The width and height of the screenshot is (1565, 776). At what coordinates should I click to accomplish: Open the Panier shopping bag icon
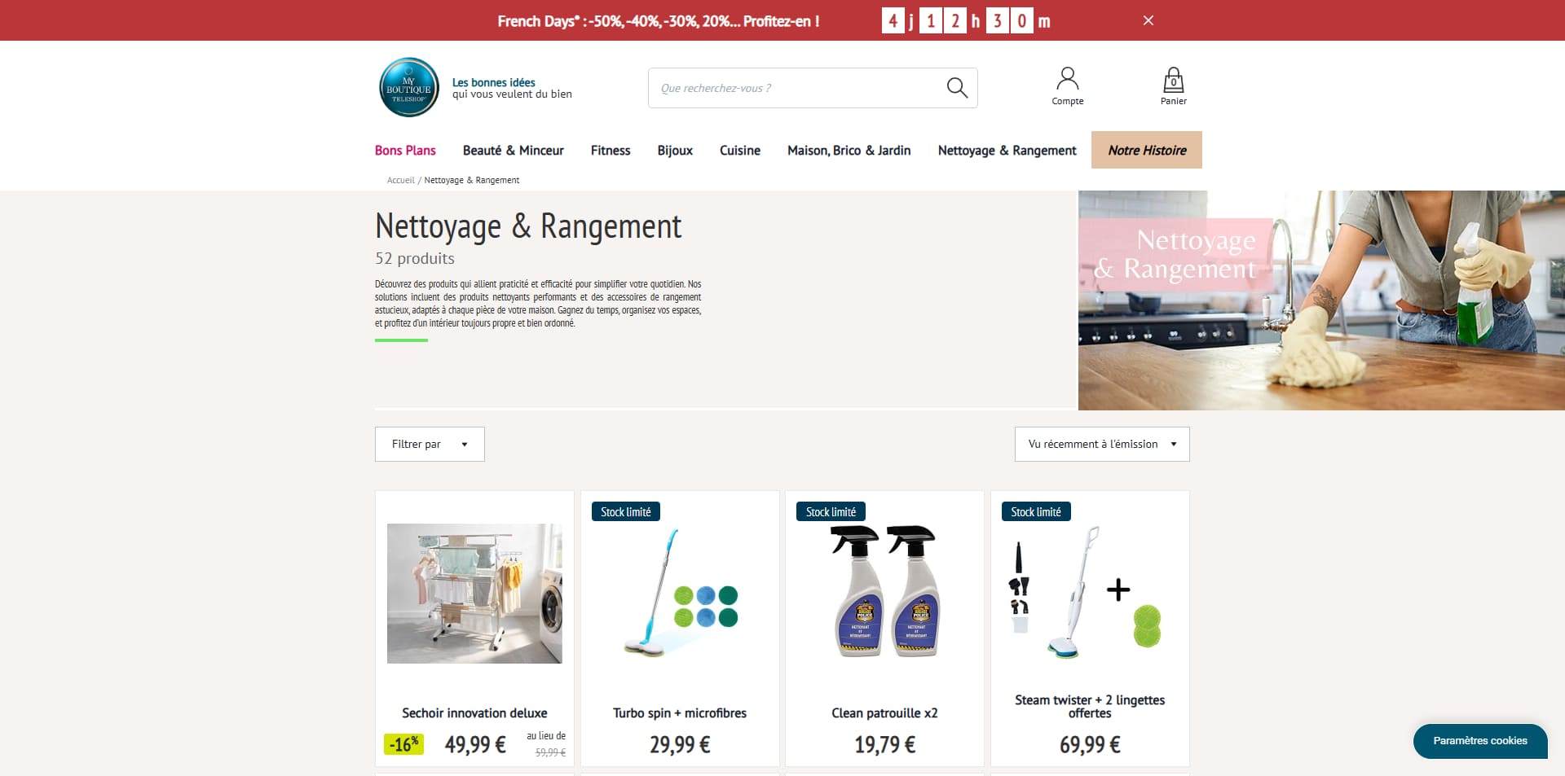(x=1173, y=86)
